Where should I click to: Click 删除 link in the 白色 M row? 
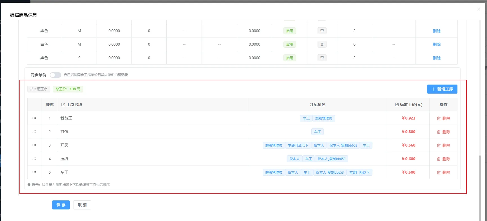pos(436,45)
